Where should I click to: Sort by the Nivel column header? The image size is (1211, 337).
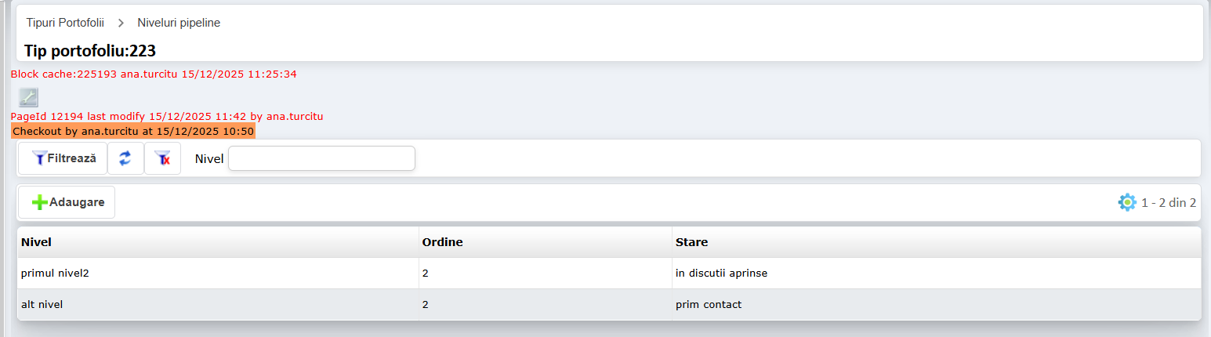(37, 242)
